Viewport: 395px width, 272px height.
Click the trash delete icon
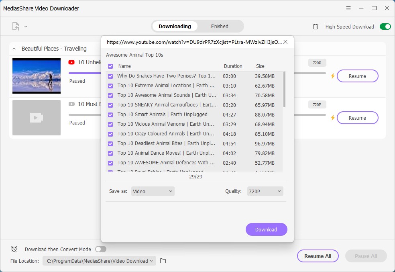tap(316, 27)
